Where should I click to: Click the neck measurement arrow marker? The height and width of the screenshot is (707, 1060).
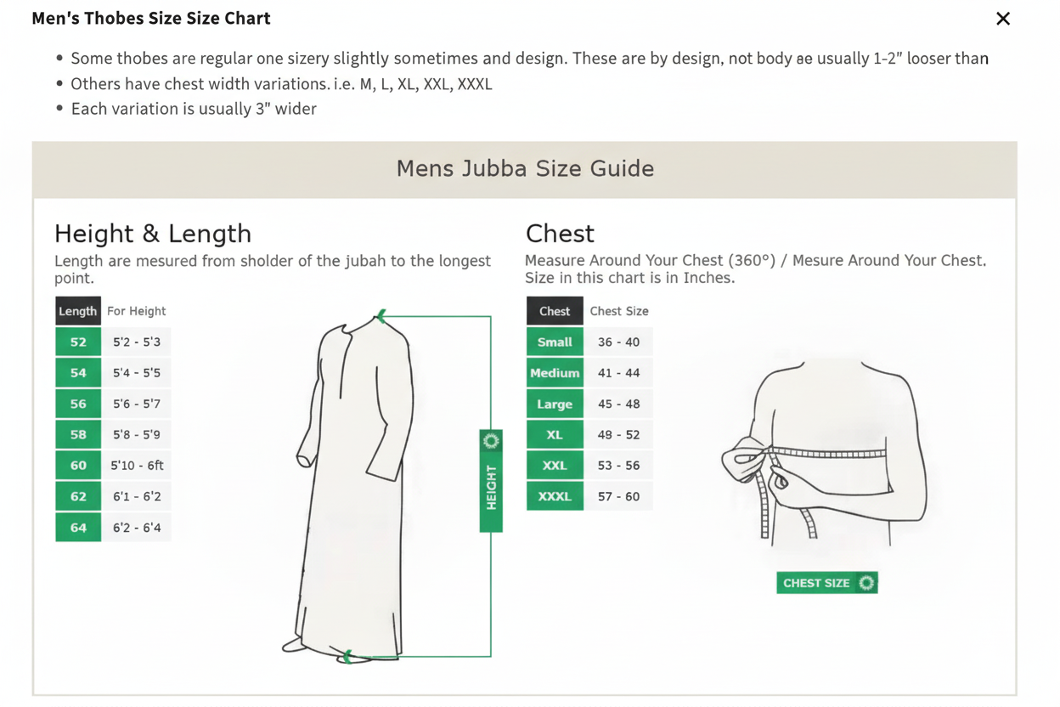coord(380,315)
